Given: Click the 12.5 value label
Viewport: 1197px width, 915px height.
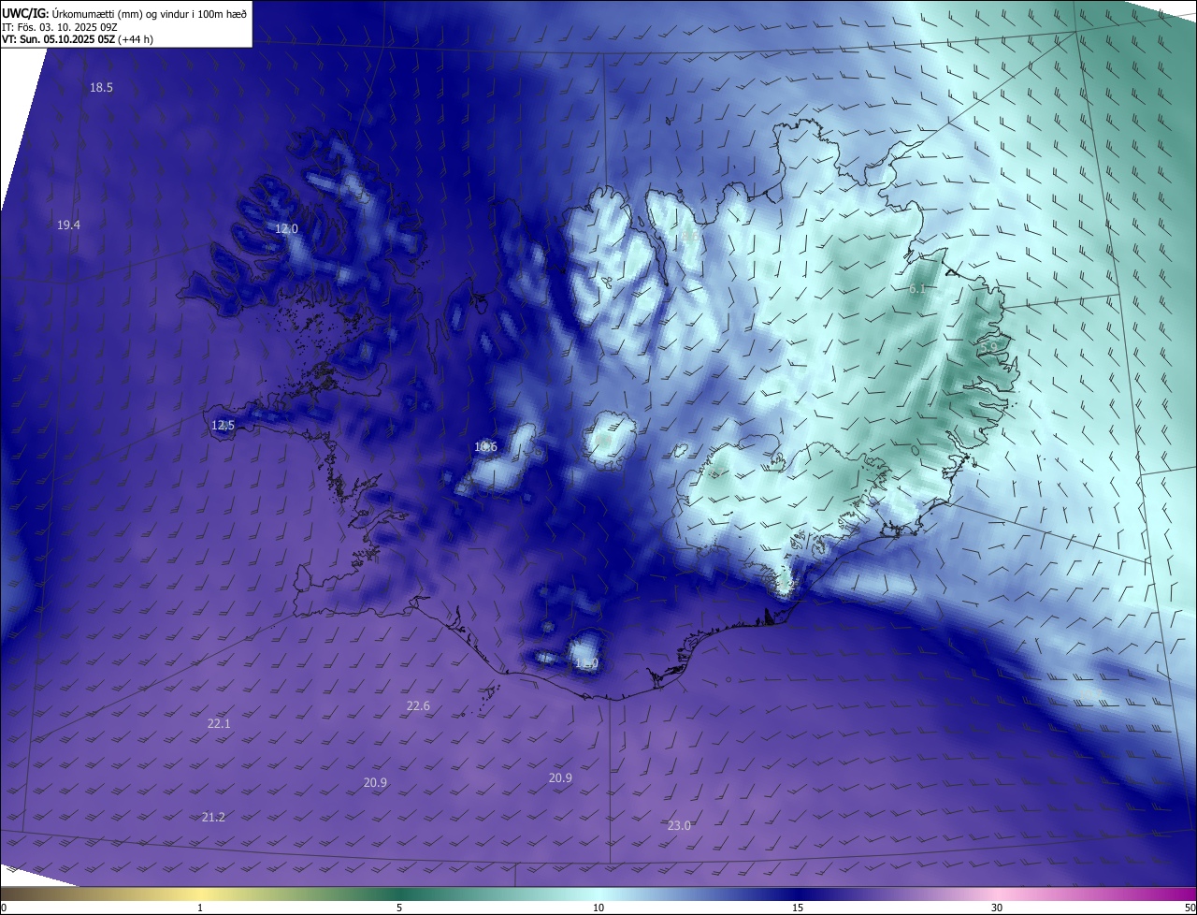Looking at the screenshot, I should [x=223, y=426].
